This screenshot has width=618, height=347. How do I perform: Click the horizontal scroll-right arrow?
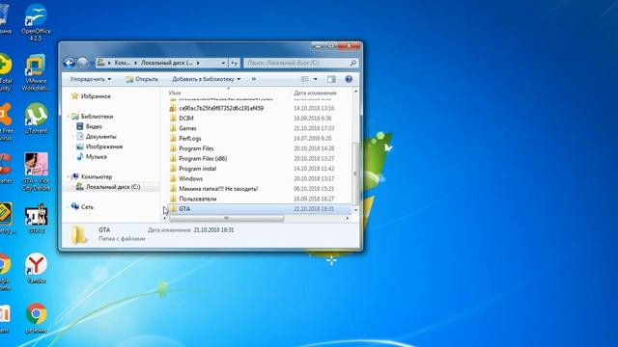[x=348, y=218]
